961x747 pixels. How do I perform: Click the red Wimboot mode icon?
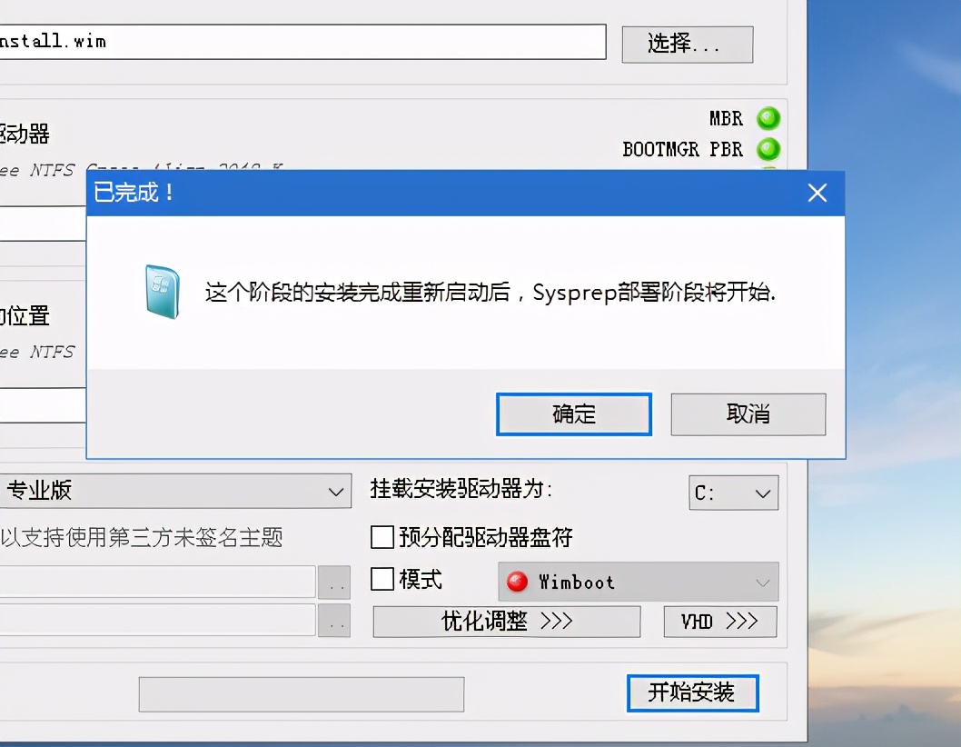(x=516, y=582)
